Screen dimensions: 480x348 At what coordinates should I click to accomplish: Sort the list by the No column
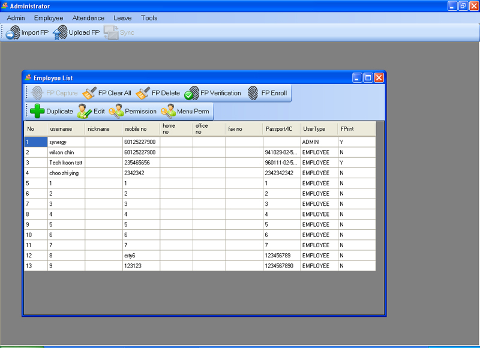click(36, 129)
